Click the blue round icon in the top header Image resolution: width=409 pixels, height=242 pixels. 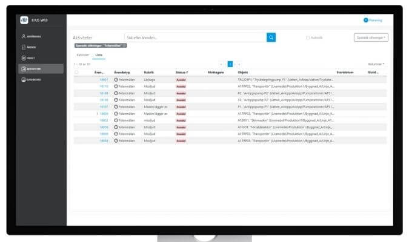[366, 20]
